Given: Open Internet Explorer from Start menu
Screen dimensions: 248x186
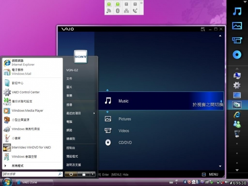Looking at the screenshot, I should (x=33, y=63).
